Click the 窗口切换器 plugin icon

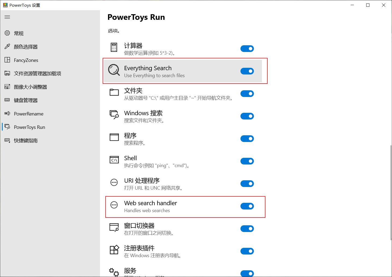coord(114,227)
